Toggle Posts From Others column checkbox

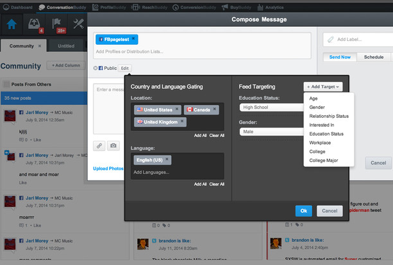(x=6, y=84)
